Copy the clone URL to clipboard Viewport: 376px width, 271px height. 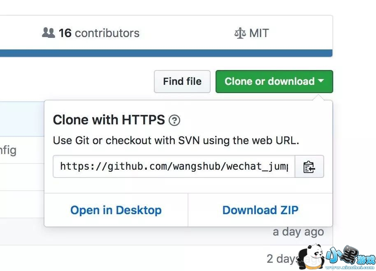click(x=309, y=166)
